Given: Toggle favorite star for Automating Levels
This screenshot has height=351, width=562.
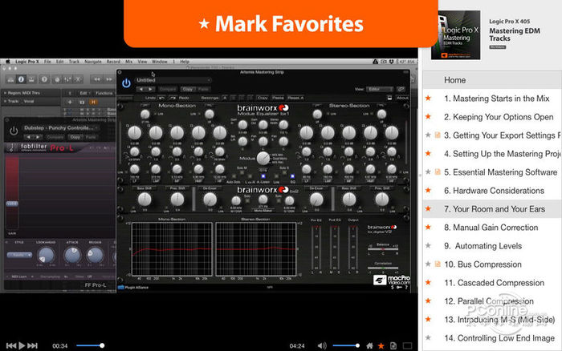Looking at the screenshot, I should pos(428,245).
